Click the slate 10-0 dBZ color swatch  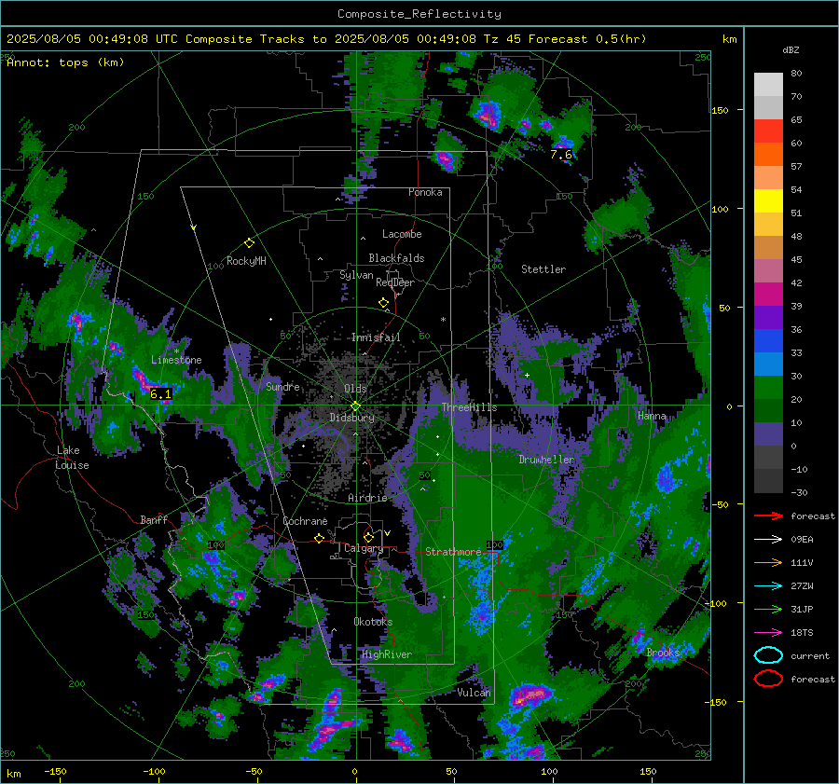click(x=768, y=434)
